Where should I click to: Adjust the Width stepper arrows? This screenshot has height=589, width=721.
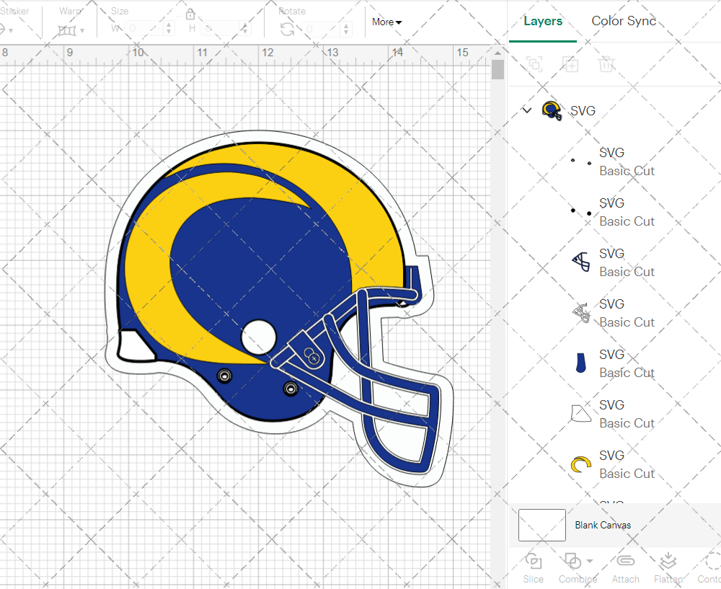click(x=169, y=29)
